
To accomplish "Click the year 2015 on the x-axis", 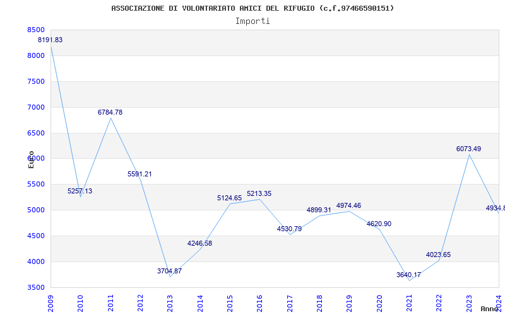I will point(230,303).
